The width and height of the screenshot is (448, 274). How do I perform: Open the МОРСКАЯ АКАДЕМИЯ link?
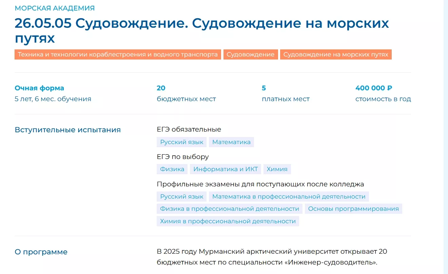click(55, 8)
